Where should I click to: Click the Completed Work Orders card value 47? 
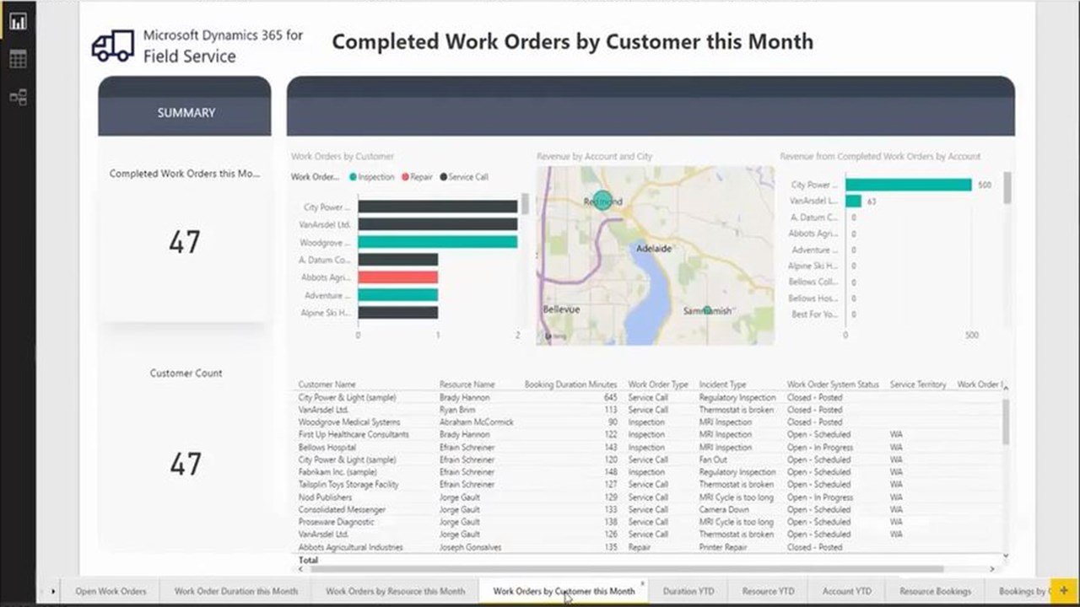(x=185, y=243)
